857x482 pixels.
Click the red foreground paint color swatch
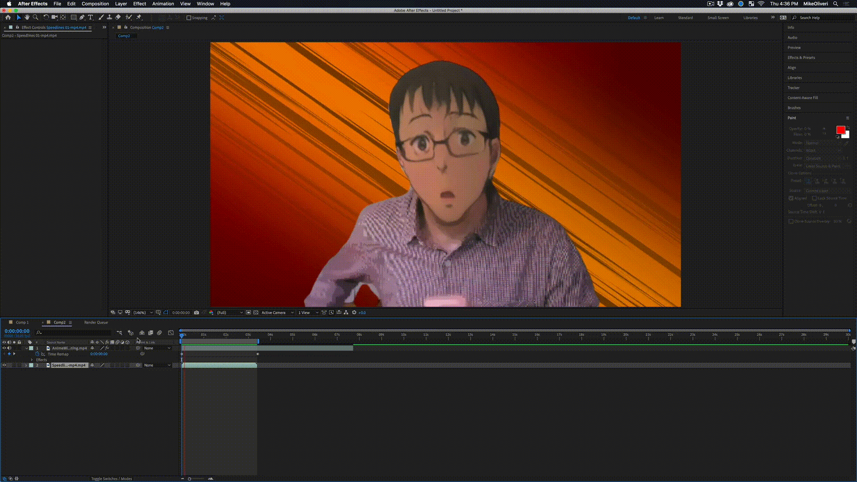point(840,130)
